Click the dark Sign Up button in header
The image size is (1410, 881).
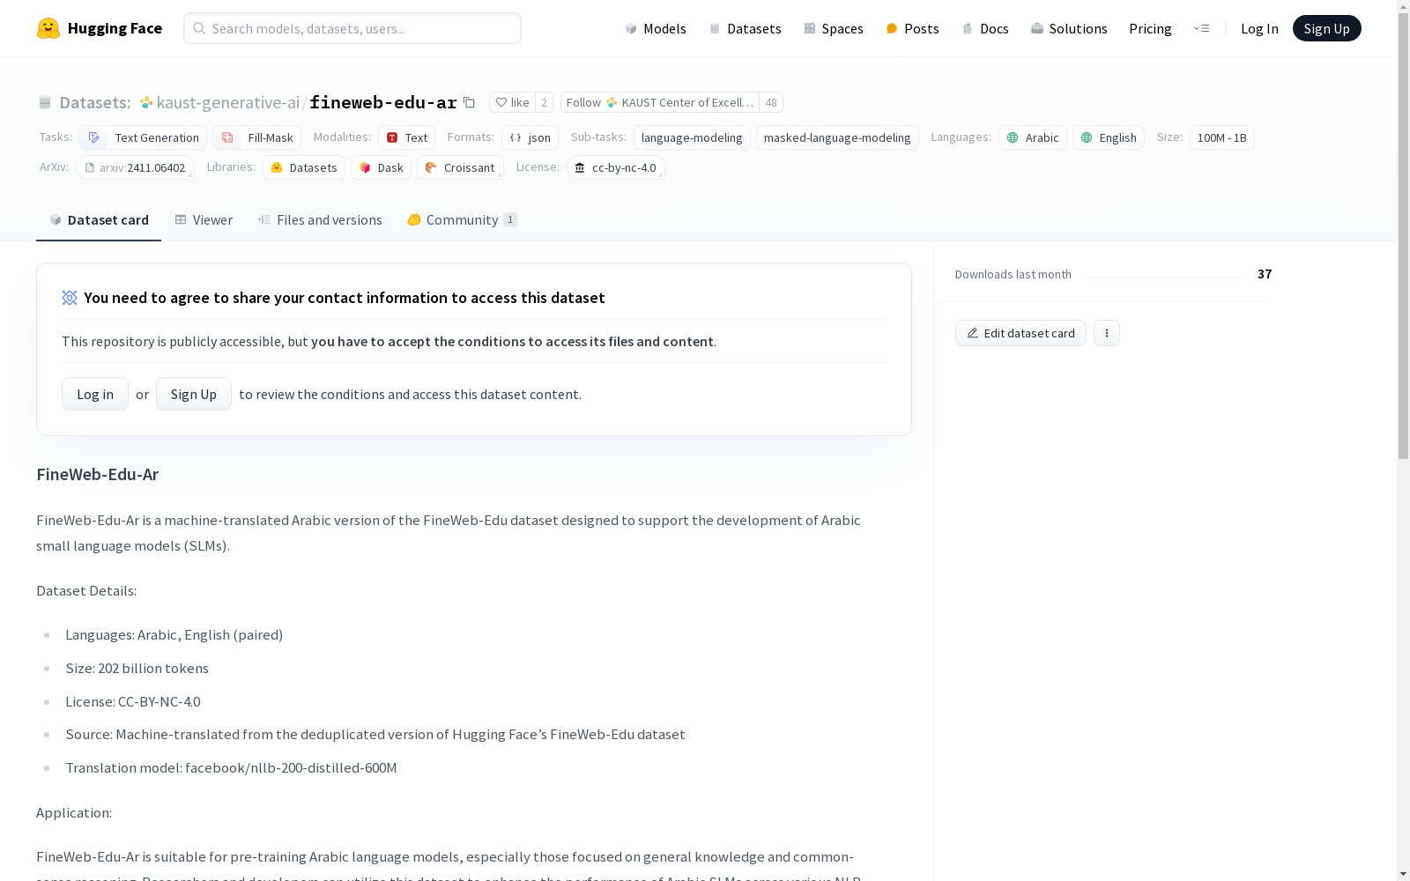tap(1327, 28)
